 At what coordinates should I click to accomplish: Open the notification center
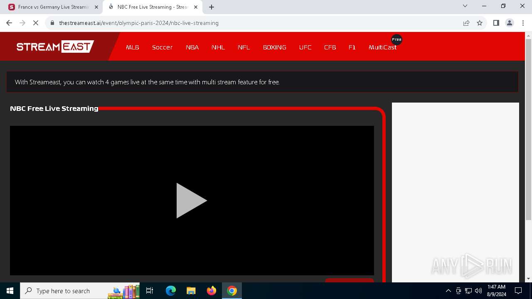(x=518, y=291)
